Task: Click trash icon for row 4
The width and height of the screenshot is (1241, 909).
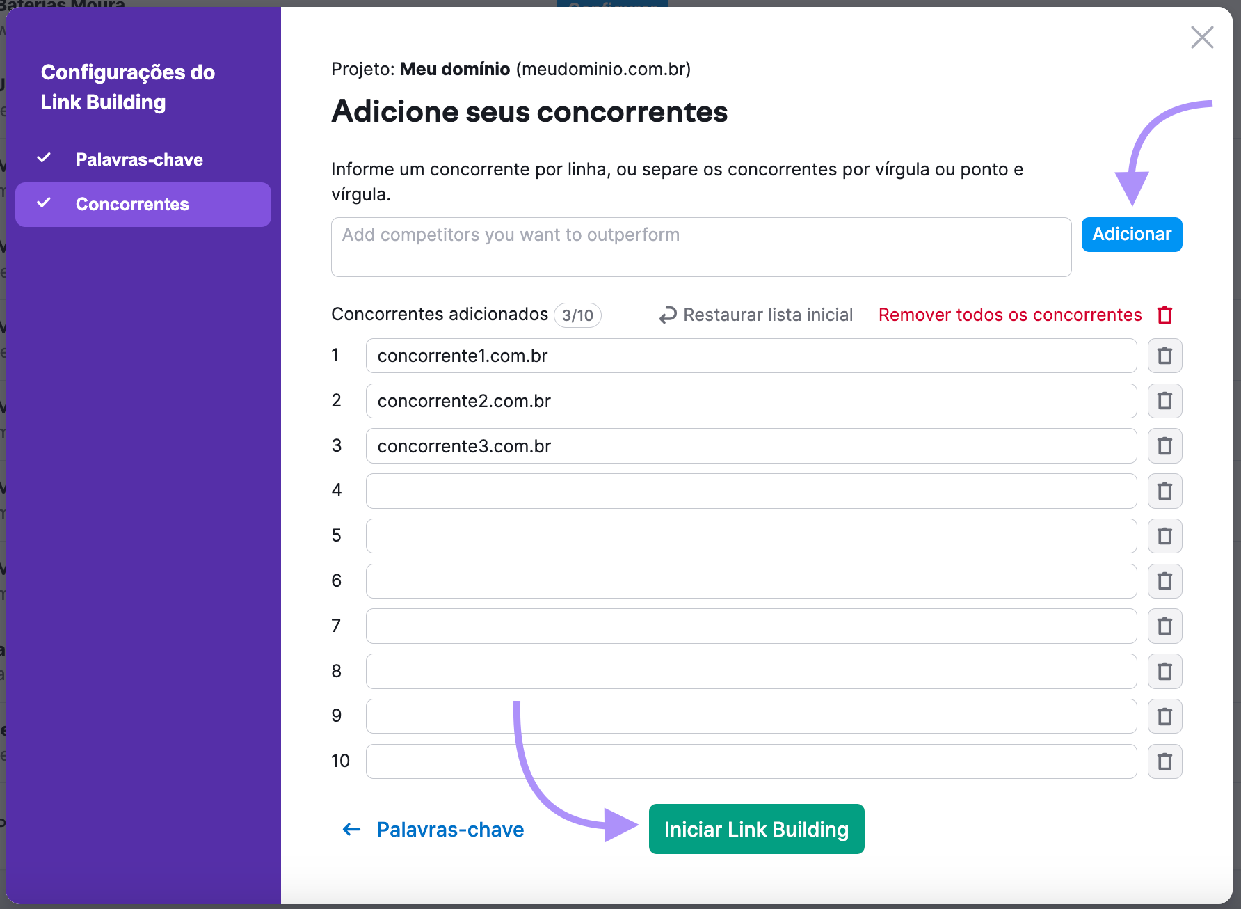Action: [1164, 491]
